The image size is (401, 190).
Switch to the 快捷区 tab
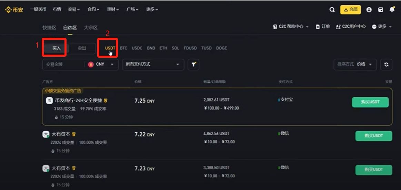click(x=49, y=27)
